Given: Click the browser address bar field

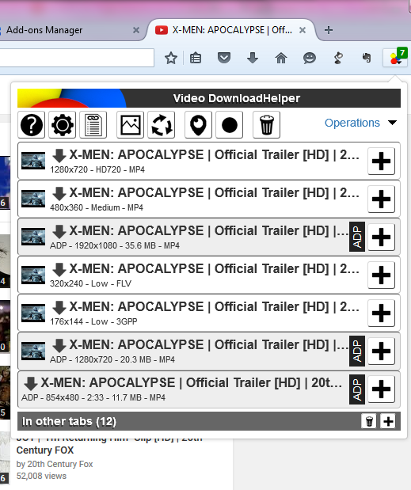Looking at the screenshot, I should pos(77,58).
